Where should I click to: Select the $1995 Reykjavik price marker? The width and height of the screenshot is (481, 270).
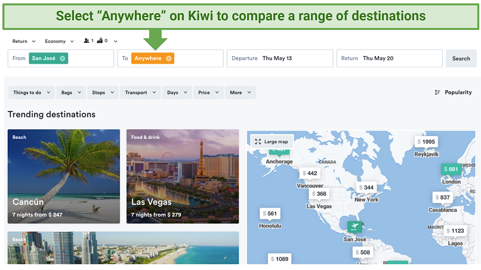coord(426,142)
